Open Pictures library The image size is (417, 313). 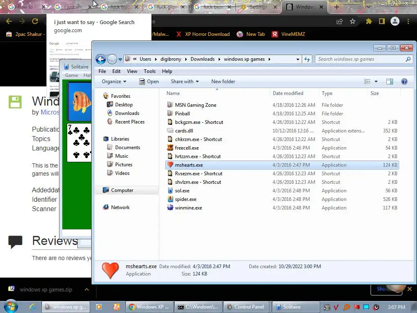coord(124,165)
